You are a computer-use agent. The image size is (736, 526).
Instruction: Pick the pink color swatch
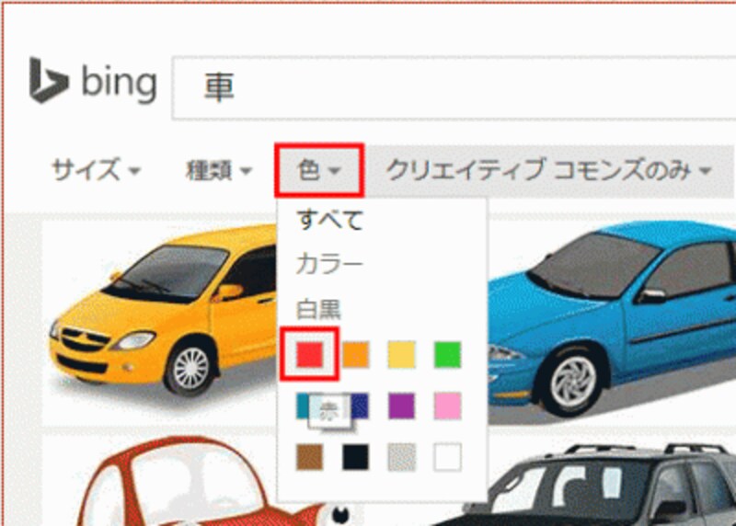[447, 406]
